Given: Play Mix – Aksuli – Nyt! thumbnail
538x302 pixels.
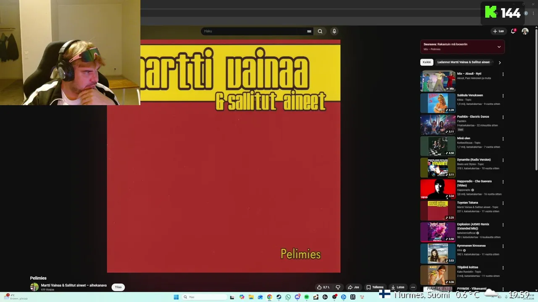Looking at the screenshot, I should pyautogui.click(x=438, y=81).
